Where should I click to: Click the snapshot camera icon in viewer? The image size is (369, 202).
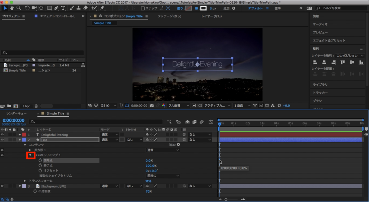coord(152,106)
